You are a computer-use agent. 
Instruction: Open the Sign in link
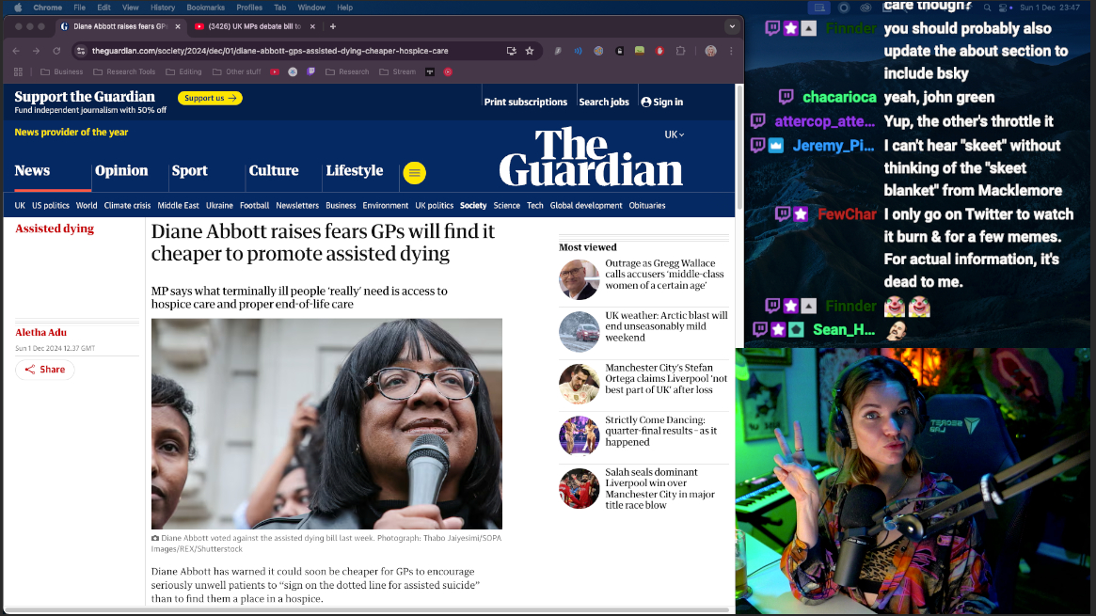pyautogui.click(x=662, y=102)
